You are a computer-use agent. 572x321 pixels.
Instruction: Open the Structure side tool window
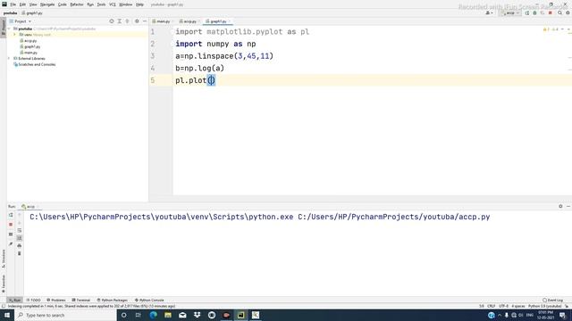point(4,259)
